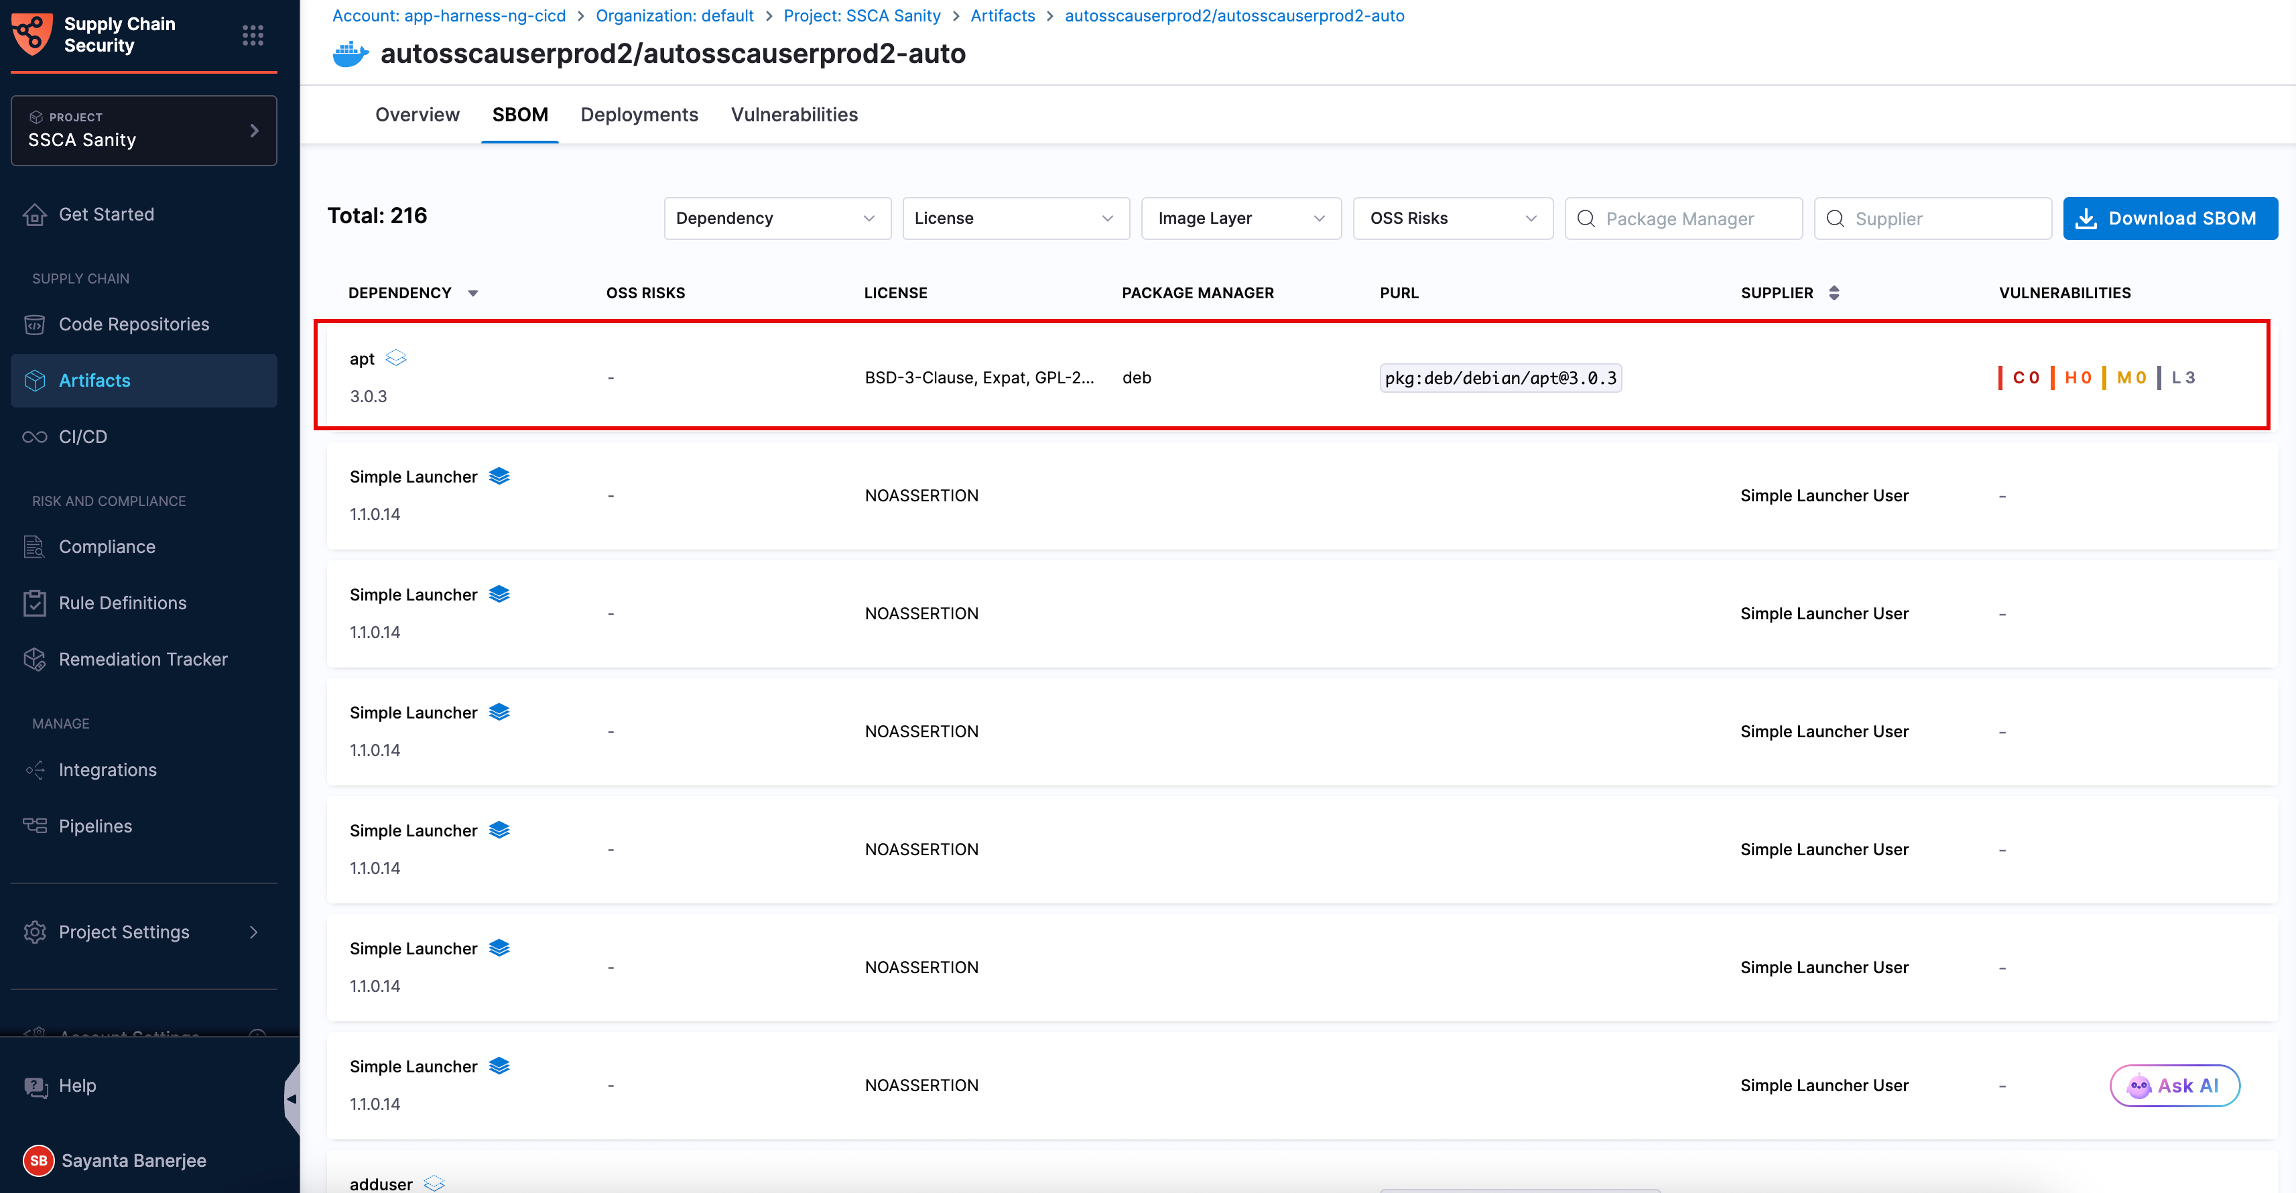Expand the OSS Risks dropdown
The image size is (2296, 1193).
pyautogui.click(x=1452, y=218)
